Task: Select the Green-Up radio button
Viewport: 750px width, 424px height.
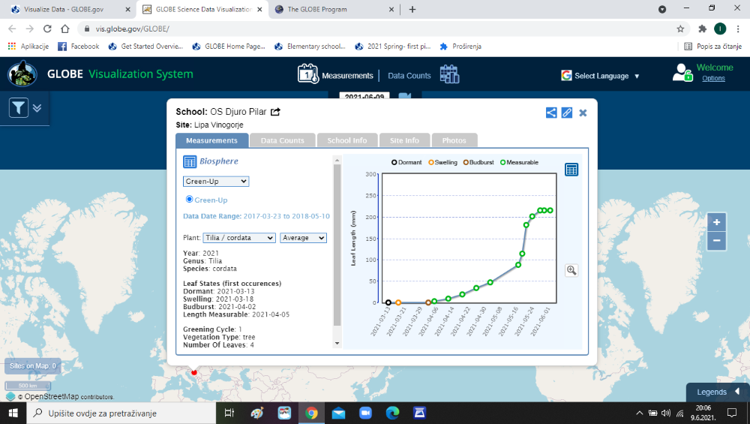Action: coord(190,200)
